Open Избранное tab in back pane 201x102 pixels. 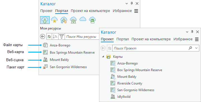pyautogui.click(x=122, y=11)
